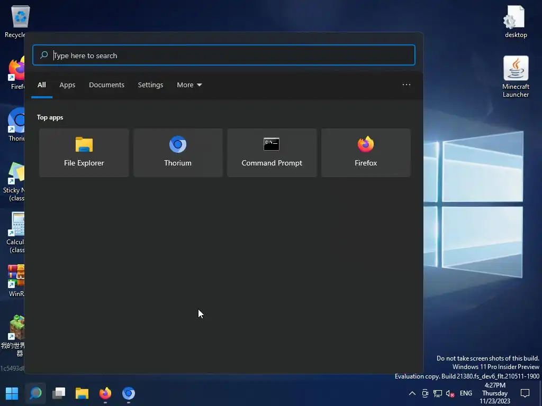Switch to the Apps tab
The height and width of the screenshot is (406, 542).
tap(67, 85)
